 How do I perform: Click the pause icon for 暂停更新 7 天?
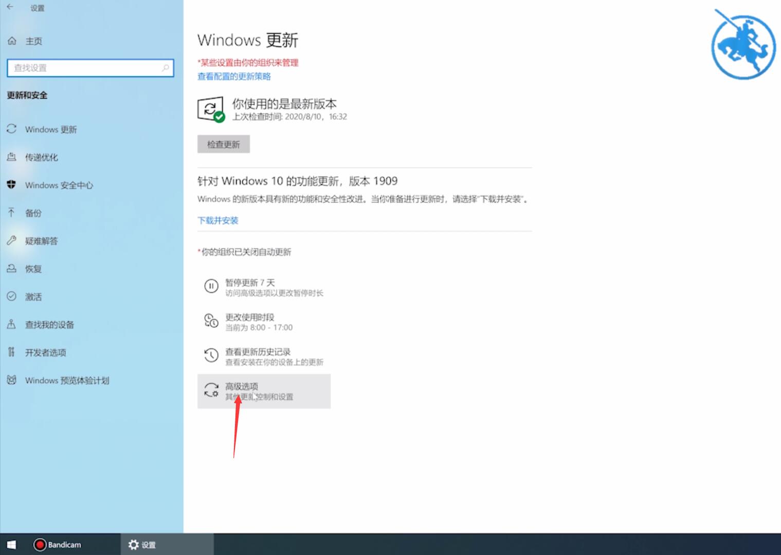point(211,286)
